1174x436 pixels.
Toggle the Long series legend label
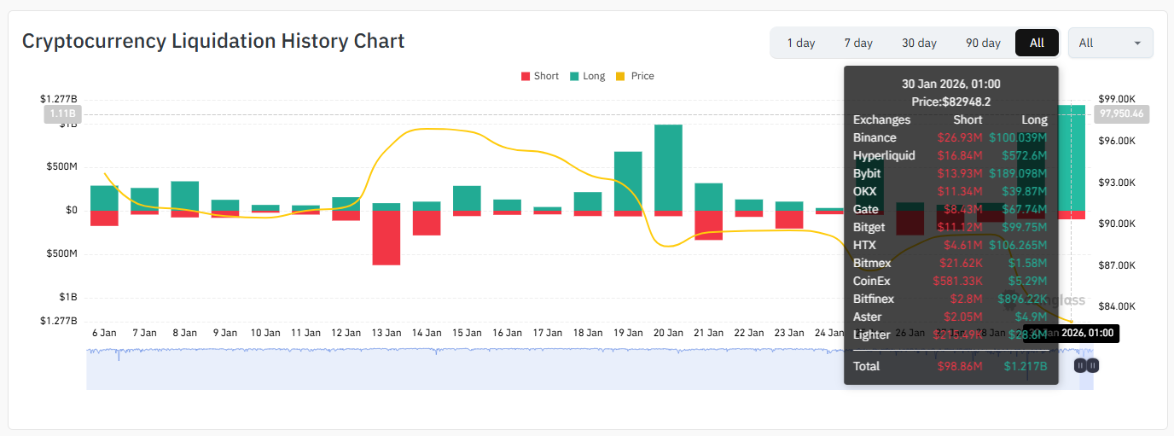tap(594, 76)
